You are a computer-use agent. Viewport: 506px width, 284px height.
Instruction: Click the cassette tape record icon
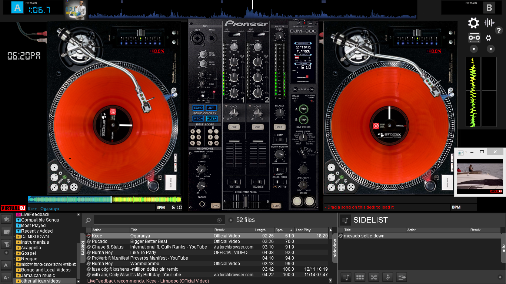[474, 38]
